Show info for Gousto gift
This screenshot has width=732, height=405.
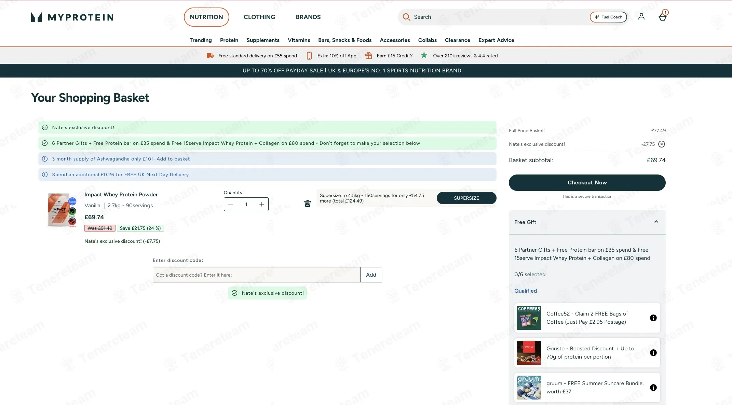[653, 353]
